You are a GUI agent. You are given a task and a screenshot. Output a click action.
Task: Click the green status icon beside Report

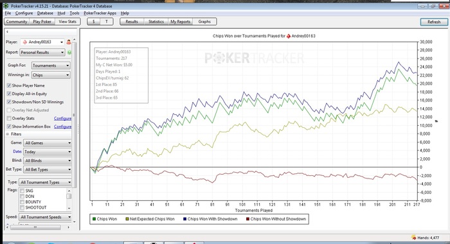(x=69, y=53)
